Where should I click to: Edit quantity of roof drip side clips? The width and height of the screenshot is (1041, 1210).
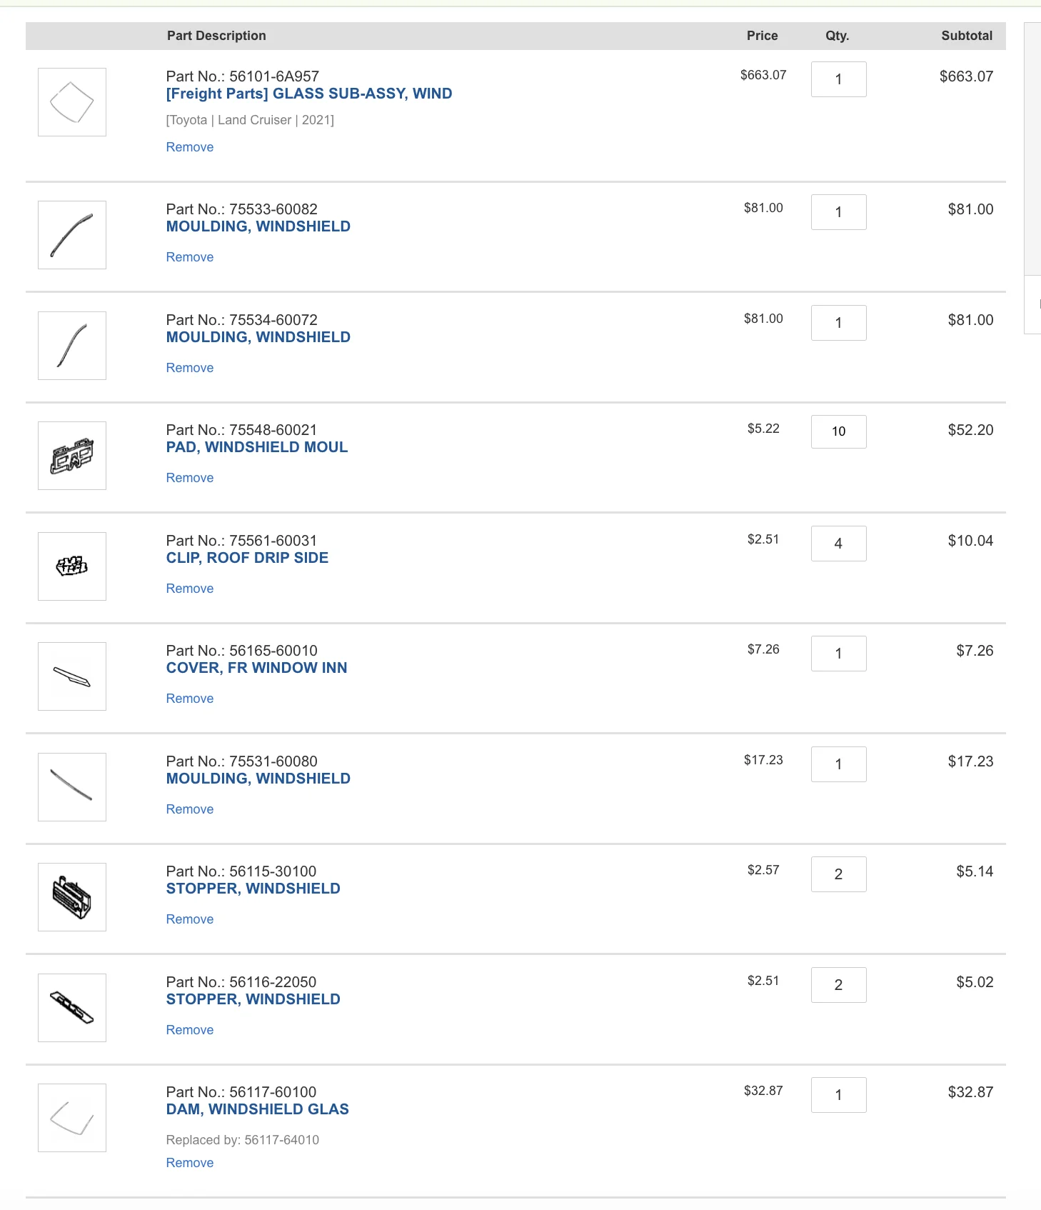click(x=838, y=544)
